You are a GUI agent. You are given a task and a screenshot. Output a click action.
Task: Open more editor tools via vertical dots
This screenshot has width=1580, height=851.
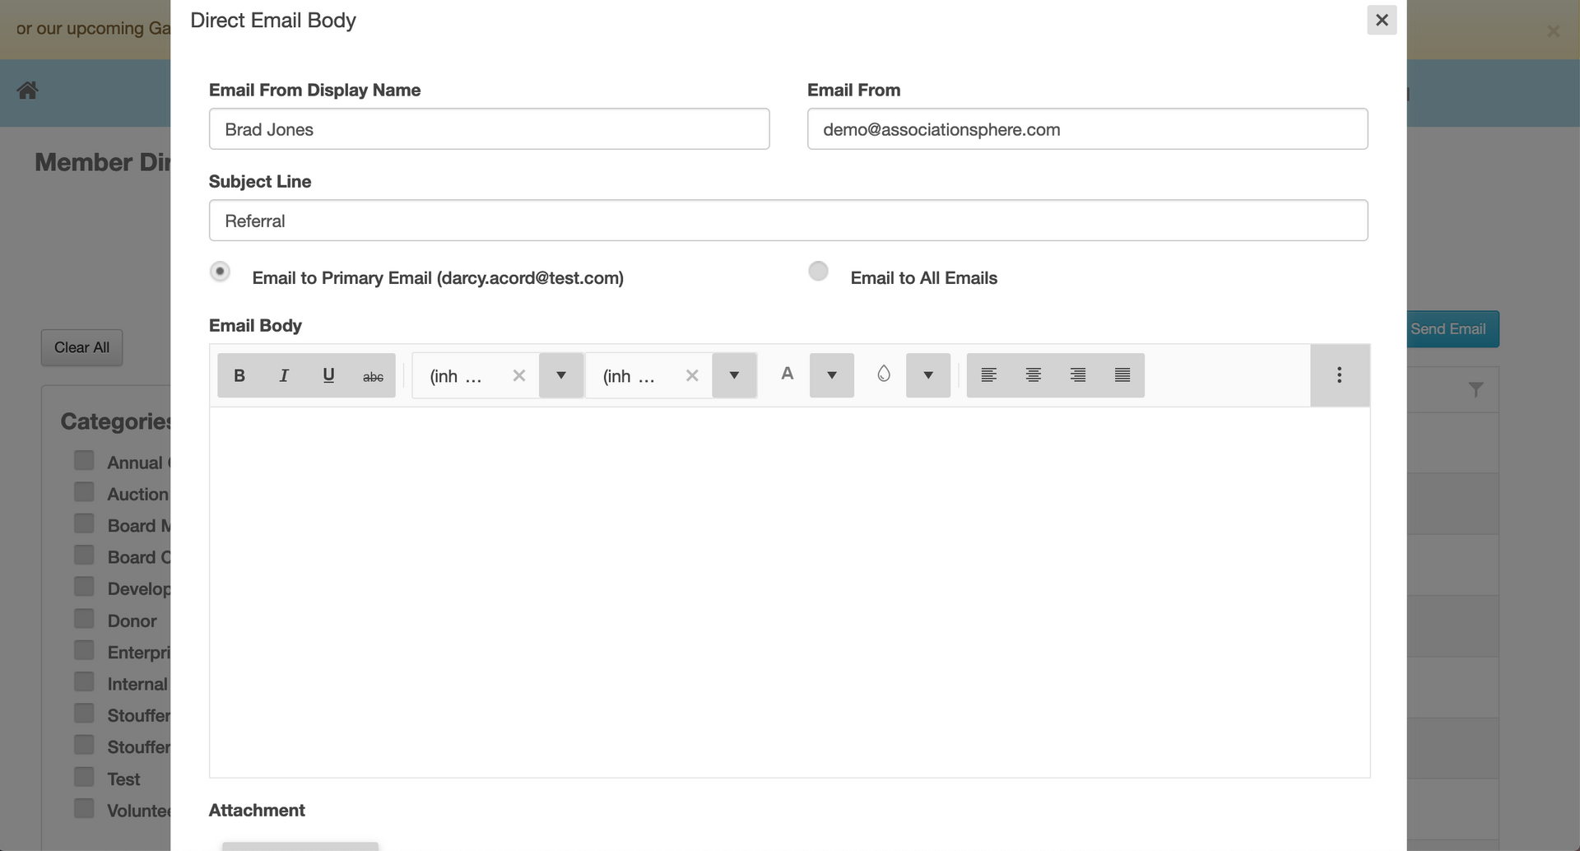(x=1340, y=375)
